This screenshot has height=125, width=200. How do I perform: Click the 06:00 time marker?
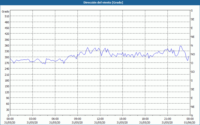[55, 119]
